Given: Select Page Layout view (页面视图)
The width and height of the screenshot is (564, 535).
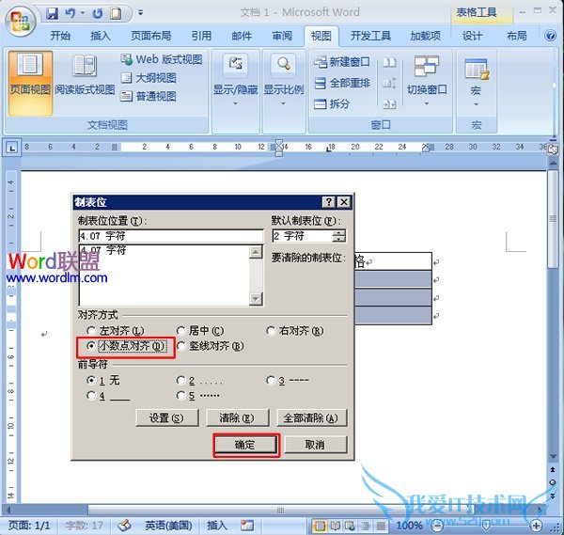Looking at the screenshot, I should 30,83.
